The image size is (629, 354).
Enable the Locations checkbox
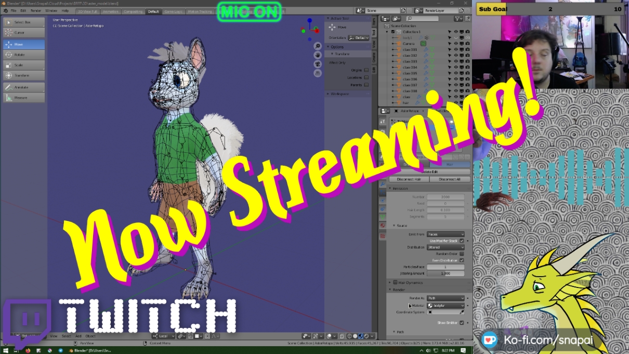tap(366, 77)
